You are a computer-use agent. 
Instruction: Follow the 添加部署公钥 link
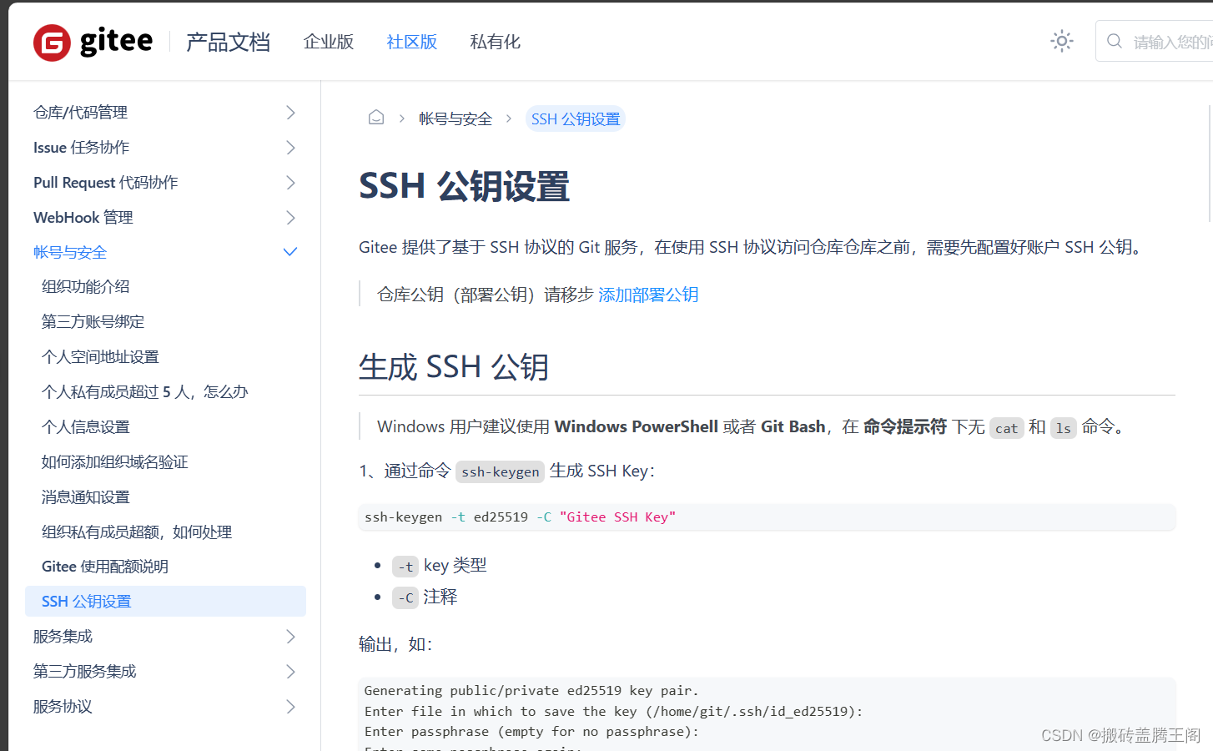648,295
